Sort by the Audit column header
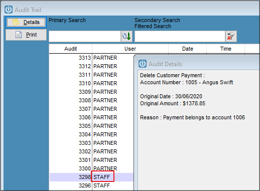 (70, 49)
